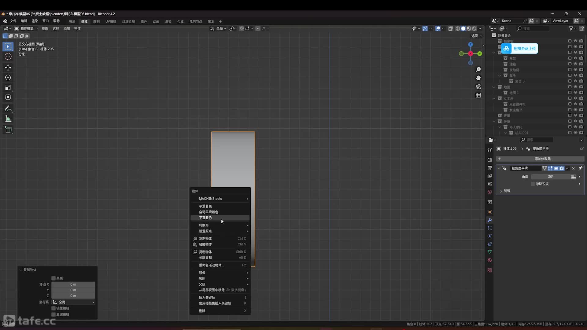Image resolution: width=587 pixels, height=330 pixels.
Task: Open the Modifiers wrench tab
Action: pos(489,220)
